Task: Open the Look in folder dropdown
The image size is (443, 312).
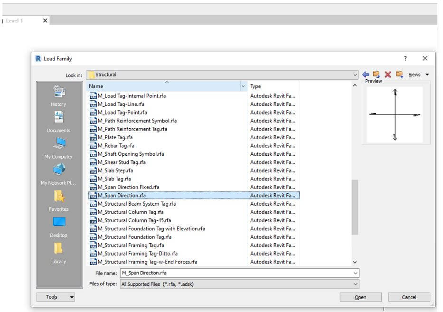Action: (x=355, y=75)
